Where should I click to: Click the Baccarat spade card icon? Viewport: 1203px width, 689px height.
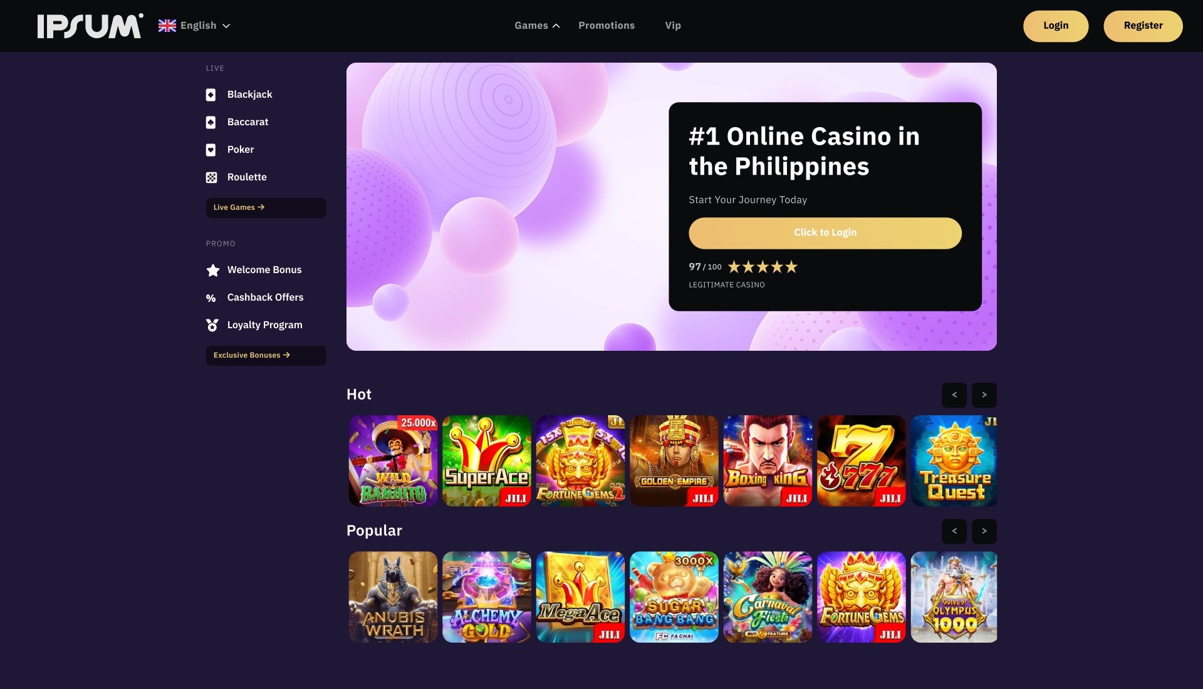[x=211, y=122]
